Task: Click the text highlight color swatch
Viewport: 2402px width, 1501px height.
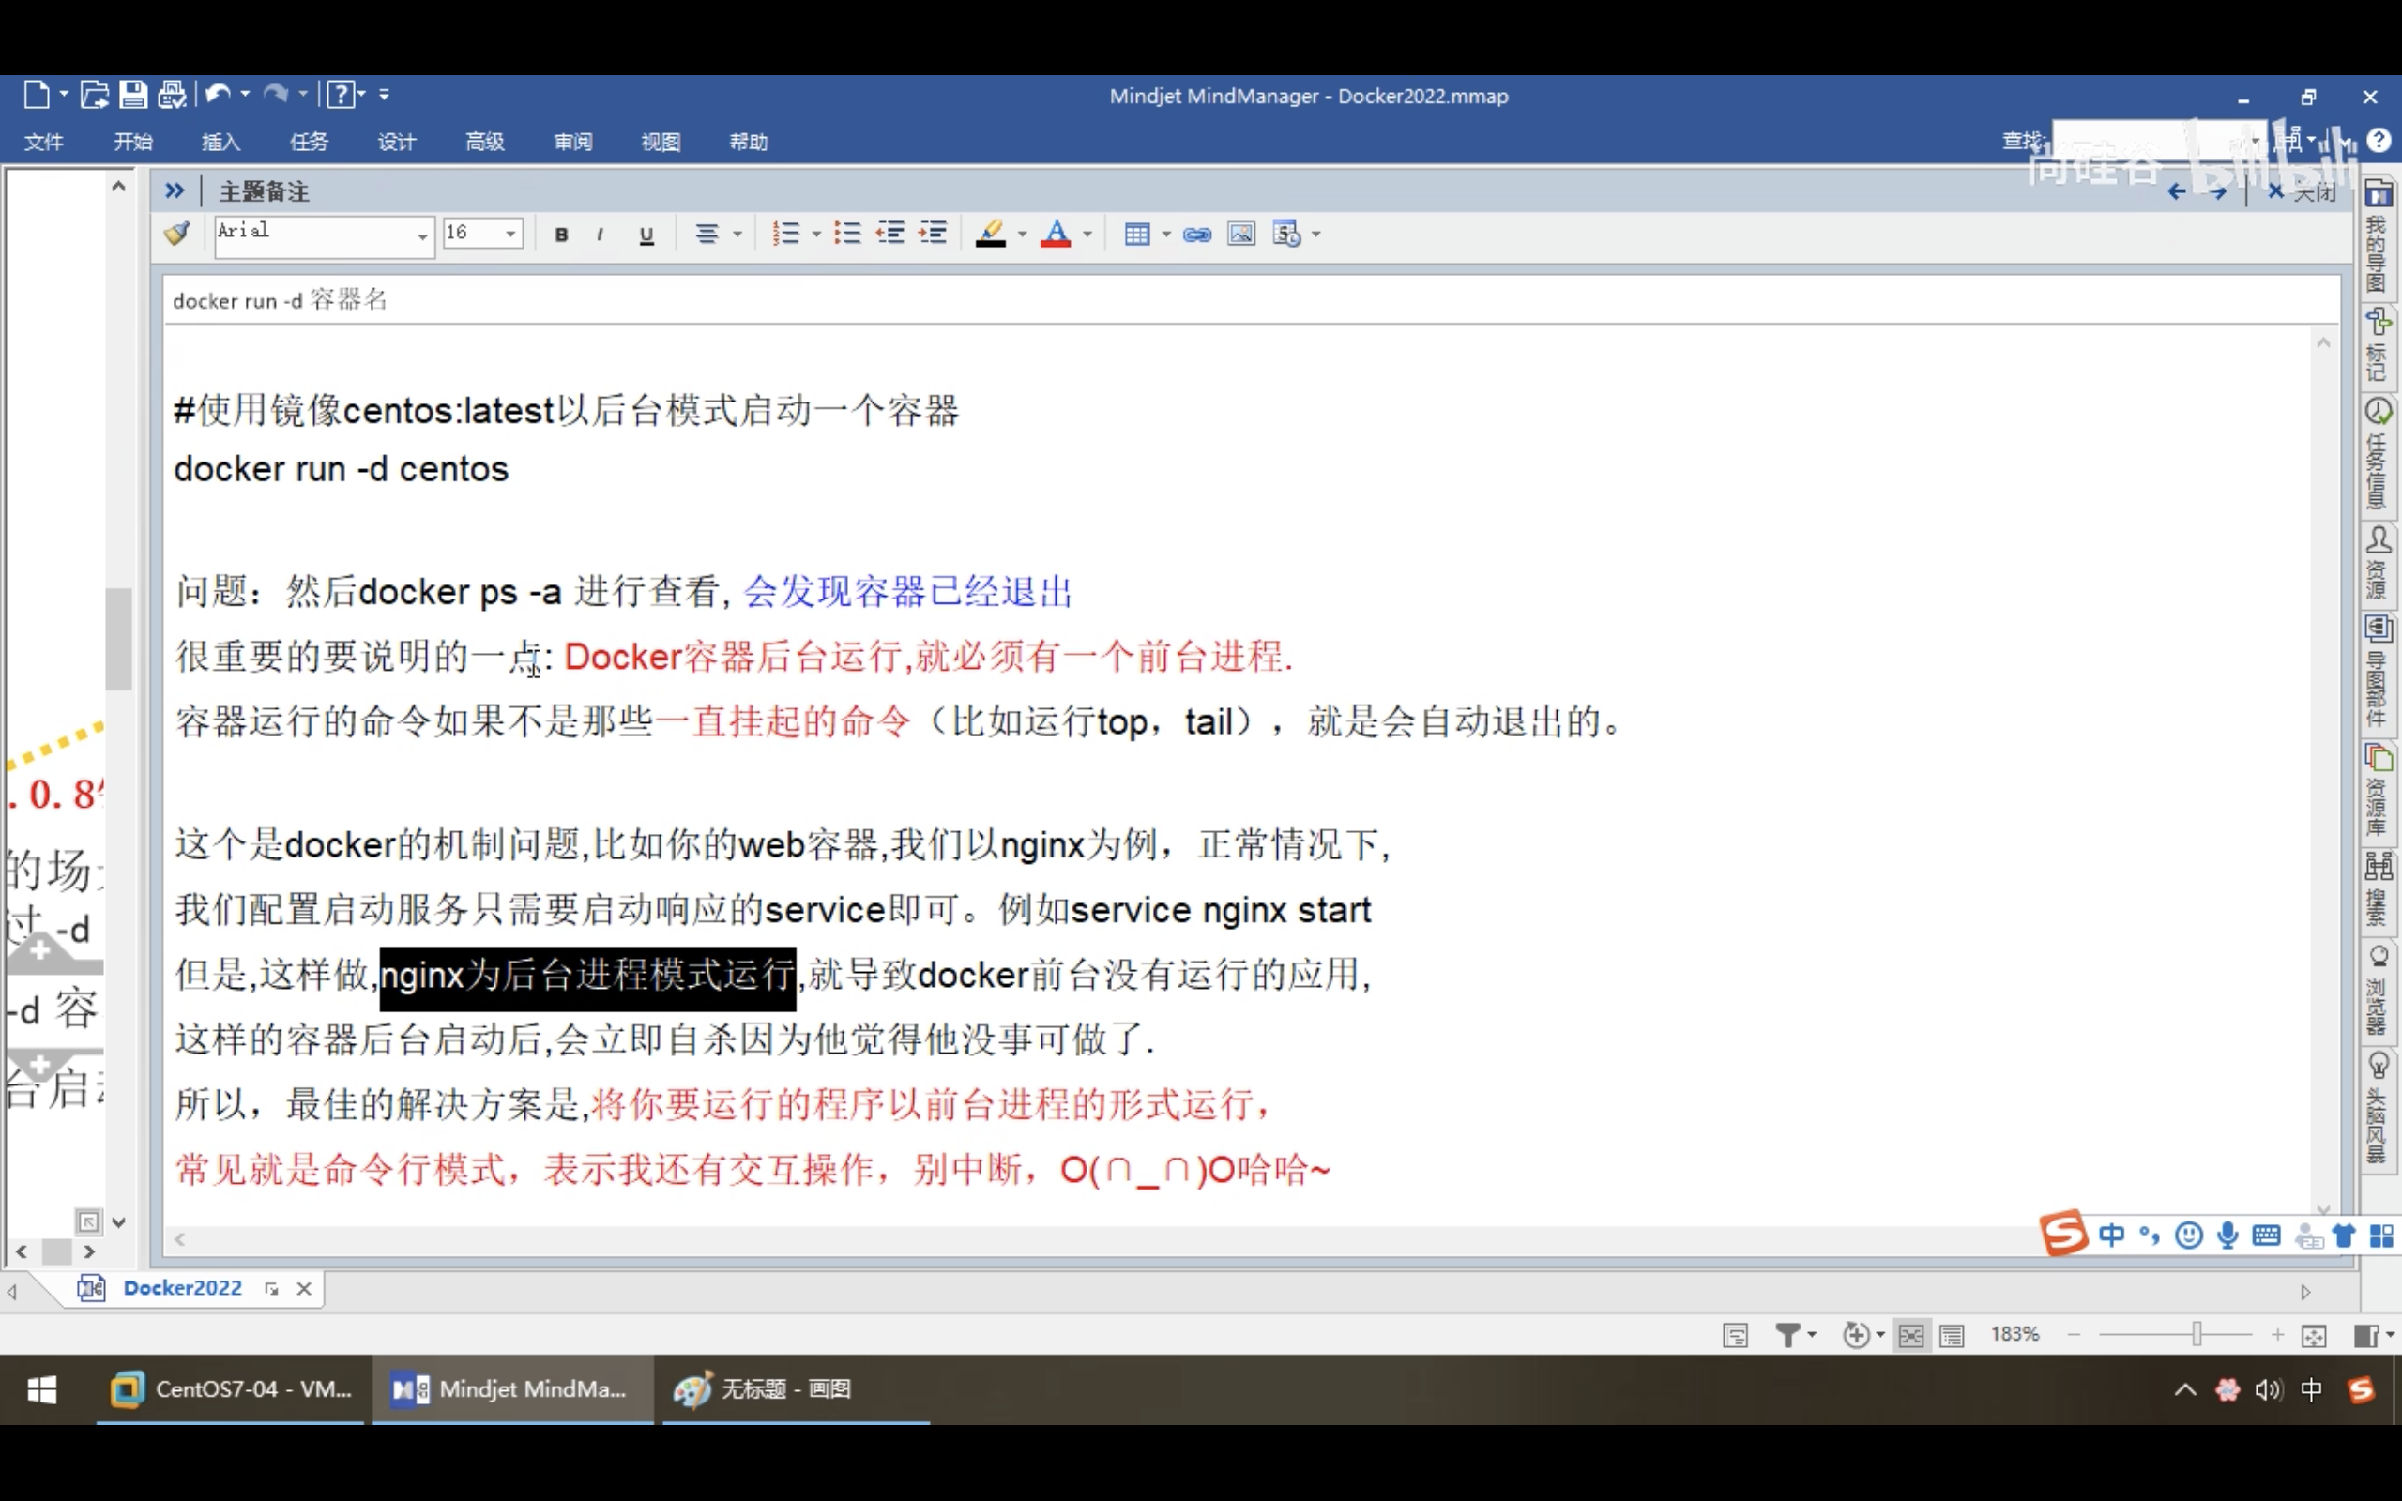Action: click(x=991, y=235)
